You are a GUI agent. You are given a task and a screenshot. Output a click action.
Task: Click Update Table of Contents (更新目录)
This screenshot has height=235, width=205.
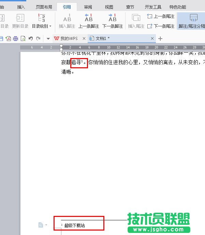tap(20, 21)
